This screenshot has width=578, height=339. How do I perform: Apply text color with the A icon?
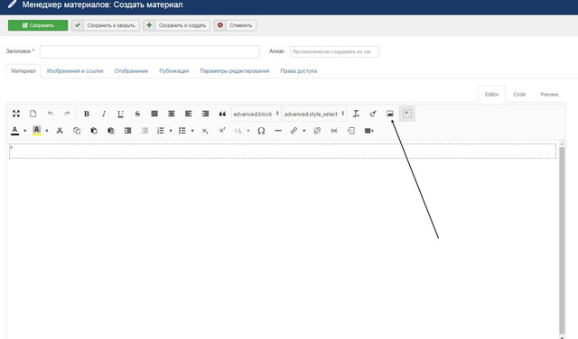(x=14, y=131)
